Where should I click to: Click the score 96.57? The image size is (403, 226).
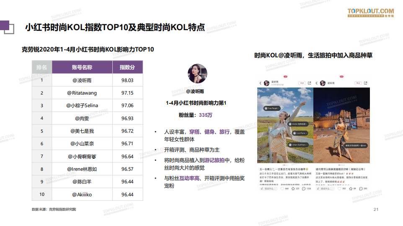click(x=127, y=169)
